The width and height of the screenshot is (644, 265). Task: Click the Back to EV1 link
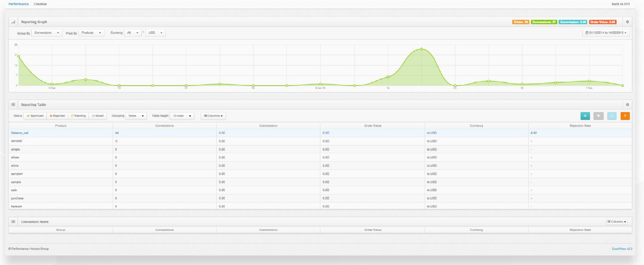621,4
